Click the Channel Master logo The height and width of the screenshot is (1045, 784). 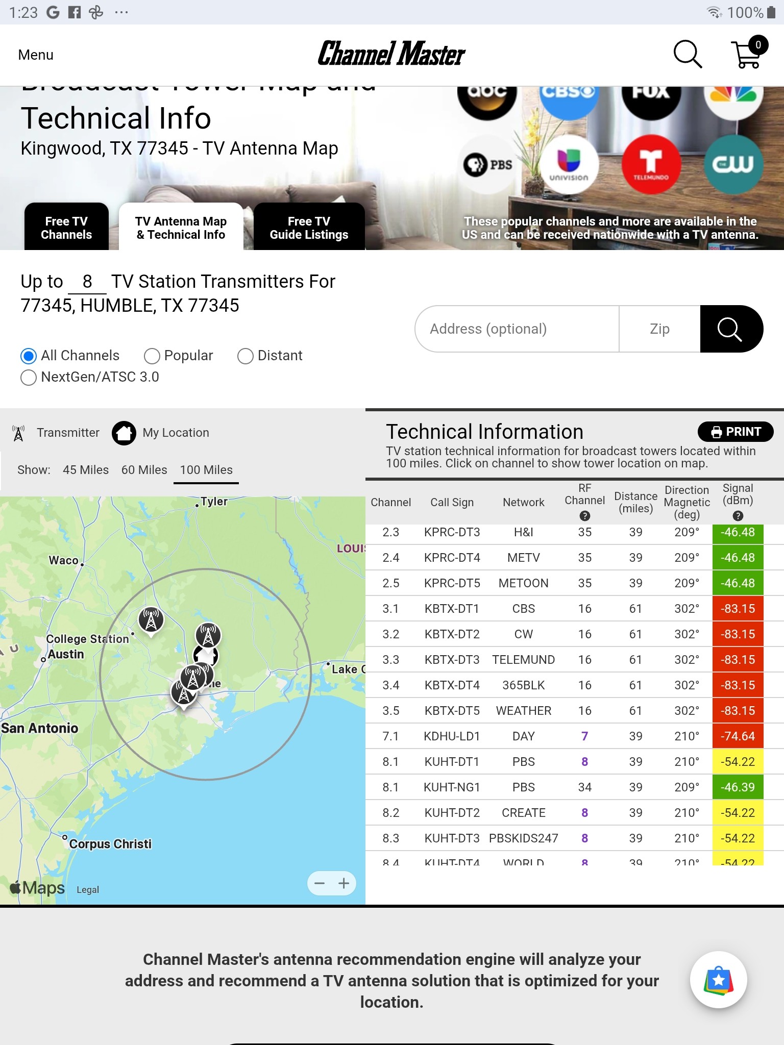click(391, 54)
